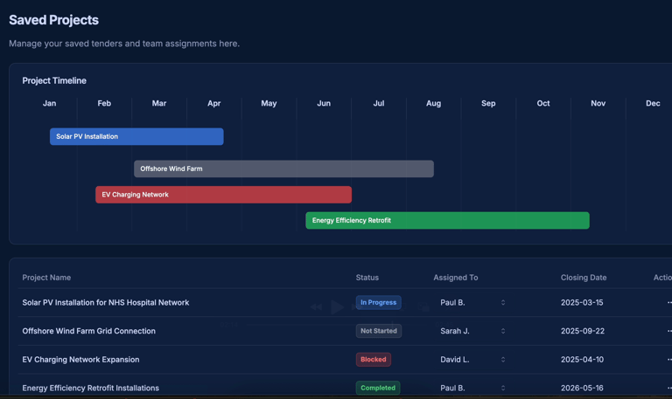The image size is (672, 399).
Task: Click the Dec month label
Action: tap(653, 103)
